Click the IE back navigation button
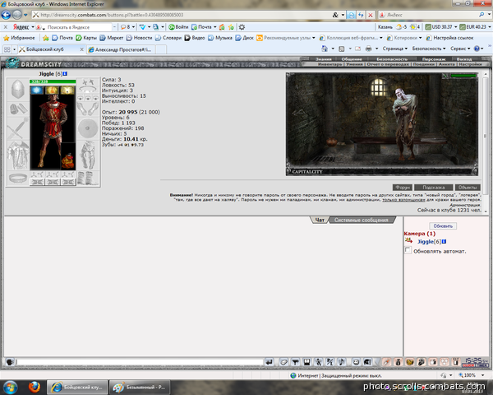Image resolution: width=493 pixels, height=395 pixels. point(6,15)
